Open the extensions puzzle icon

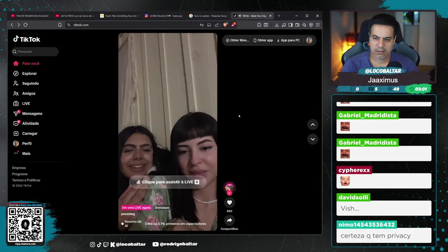[x=259, y=25]
